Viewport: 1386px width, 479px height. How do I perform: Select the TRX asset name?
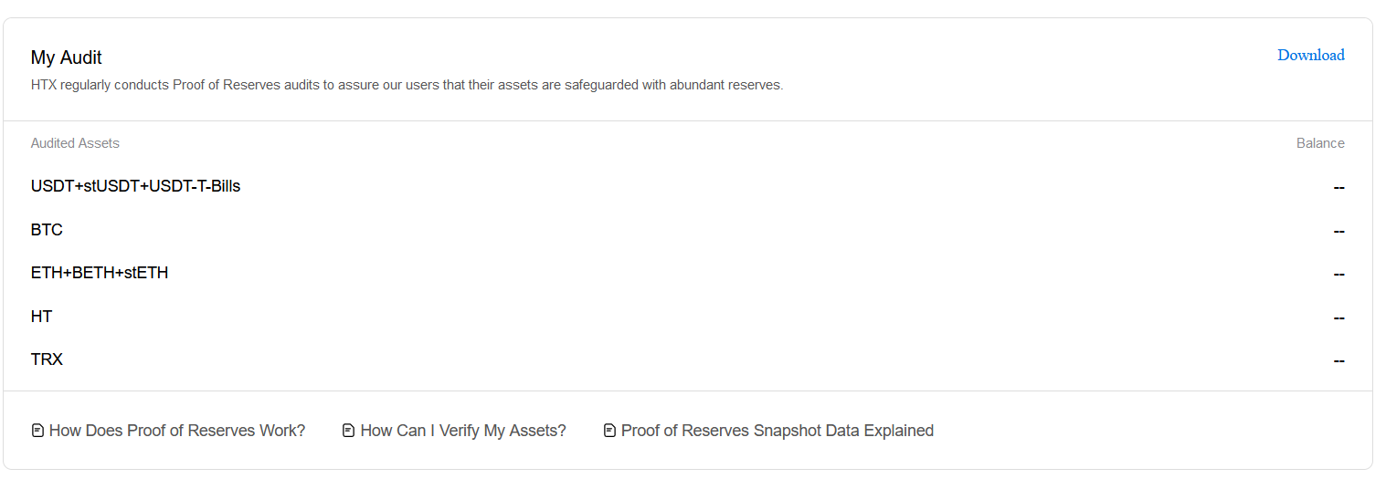pyautogui.click(x=47, y=359)
